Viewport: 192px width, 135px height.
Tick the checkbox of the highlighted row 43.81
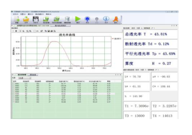point(14,94)
